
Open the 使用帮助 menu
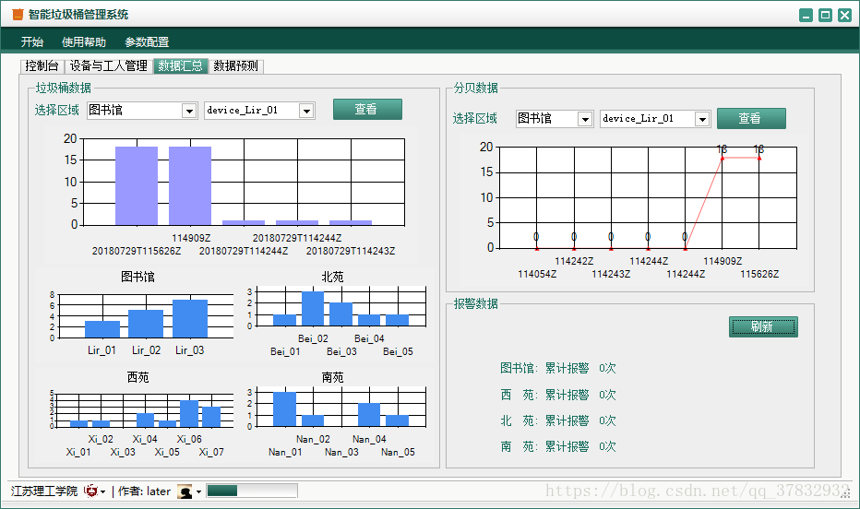[x=83, y=41]
